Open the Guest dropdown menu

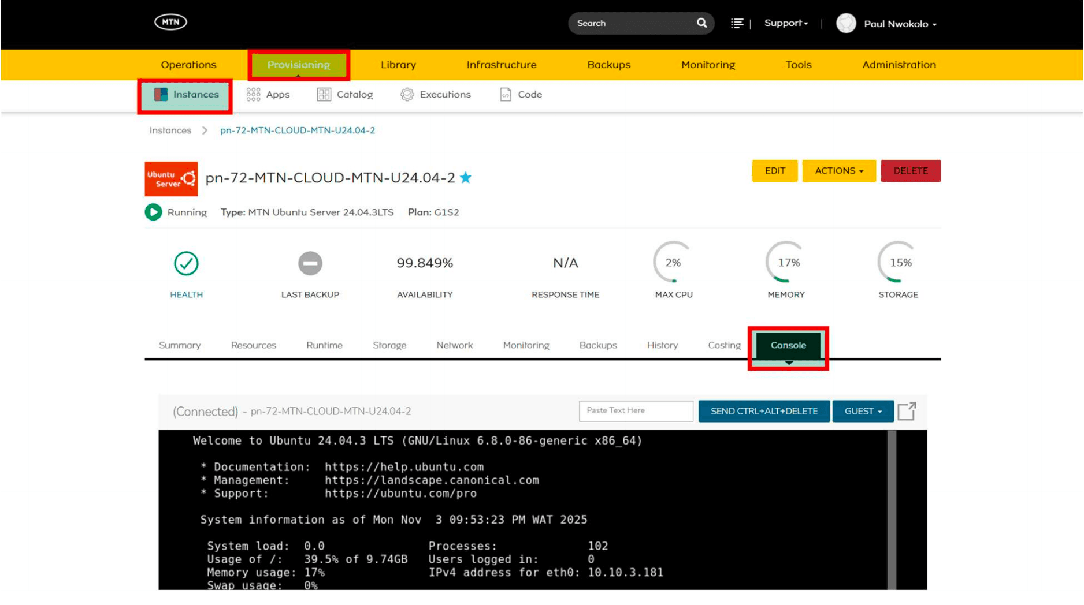[x=863, y=412]
